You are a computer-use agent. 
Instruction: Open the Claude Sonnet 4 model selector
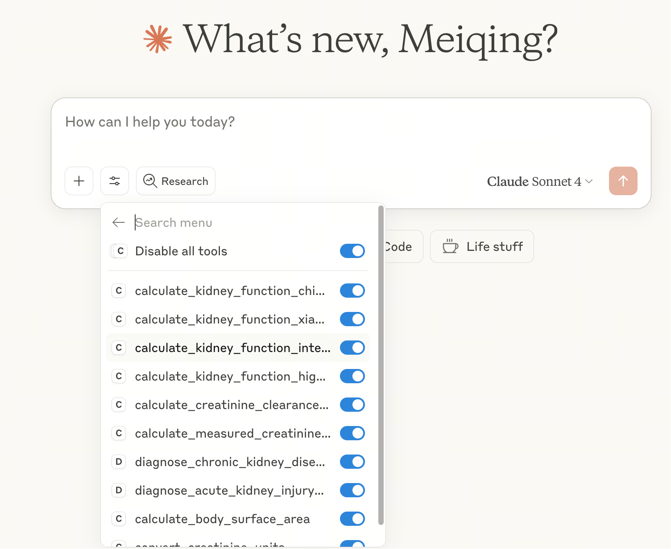tap(540, 181)
